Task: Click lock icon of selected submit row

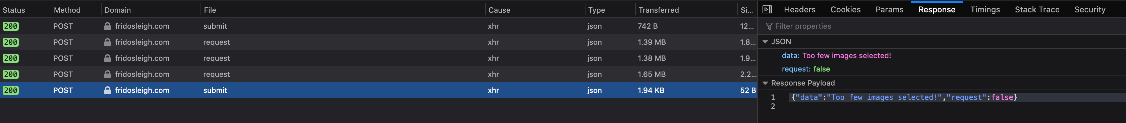Action: 108,90
